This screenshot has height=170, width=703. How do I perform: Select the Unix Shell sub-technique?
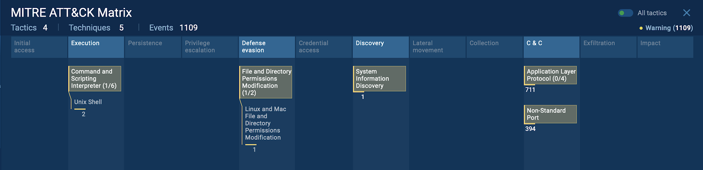(88, 102)
